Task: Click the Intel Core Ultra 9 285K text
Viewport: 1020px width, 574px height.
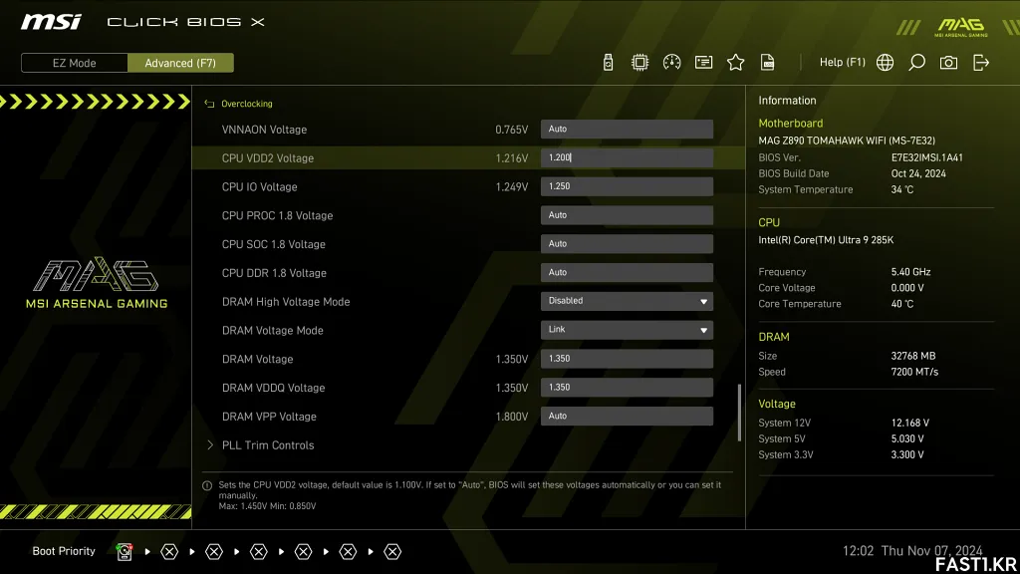Action: (x=826, y=240)
